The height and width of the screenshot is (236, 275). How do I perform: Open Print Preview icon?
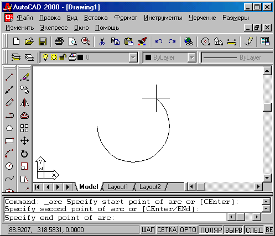click(72, 41)
